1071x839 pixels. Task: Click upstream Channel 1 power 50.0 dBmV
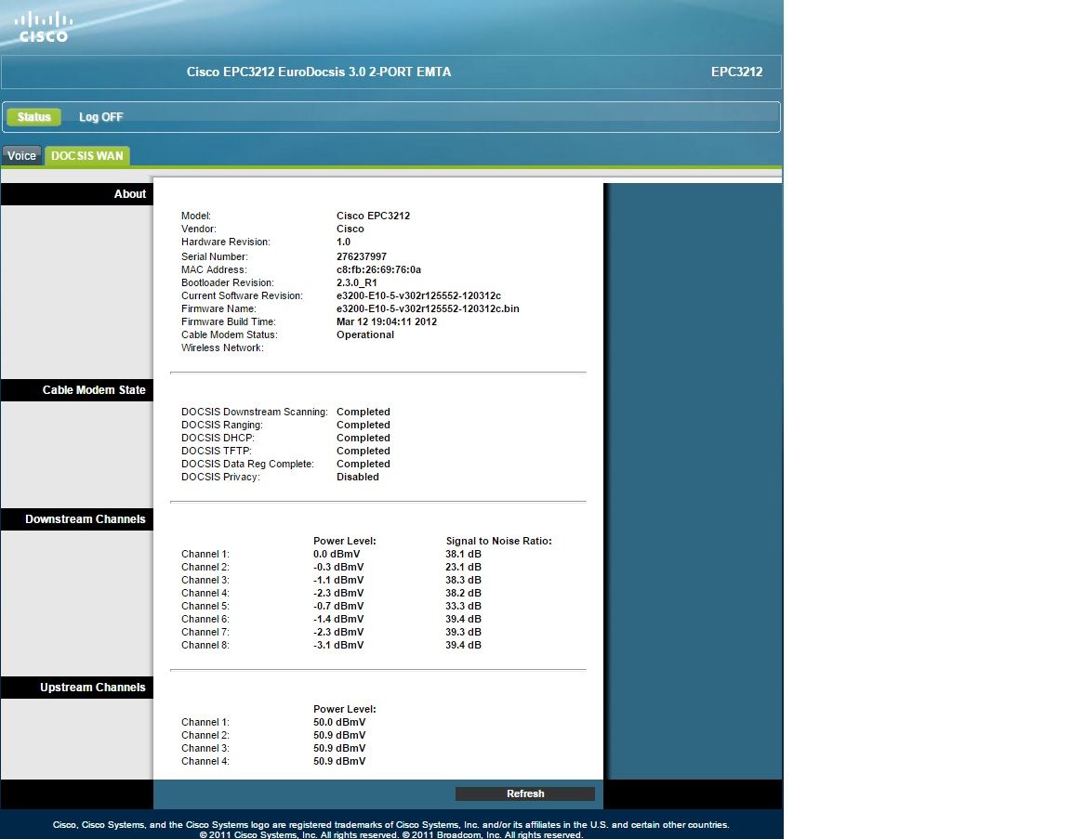pos(339,722)
